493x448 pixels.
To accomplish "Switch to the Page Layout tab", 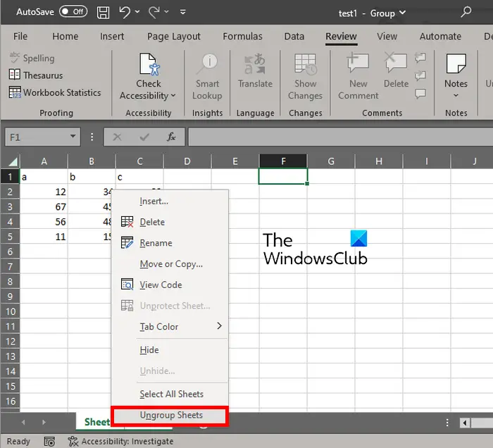I will click(x=174, y=37).
